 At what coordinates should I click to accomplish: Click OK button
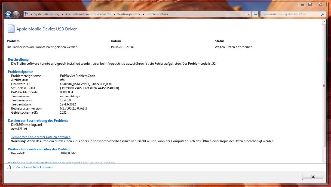[313, 177]
